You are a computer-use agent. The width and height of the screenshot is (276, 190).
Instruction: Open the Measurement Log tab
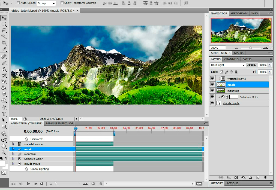point(59,123)
